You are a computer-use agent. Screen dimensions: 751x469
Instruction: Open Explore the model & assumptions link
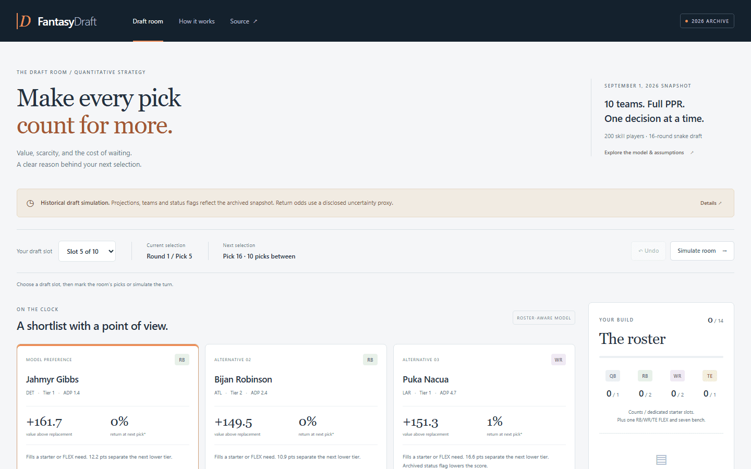click(x=649, y=153)
